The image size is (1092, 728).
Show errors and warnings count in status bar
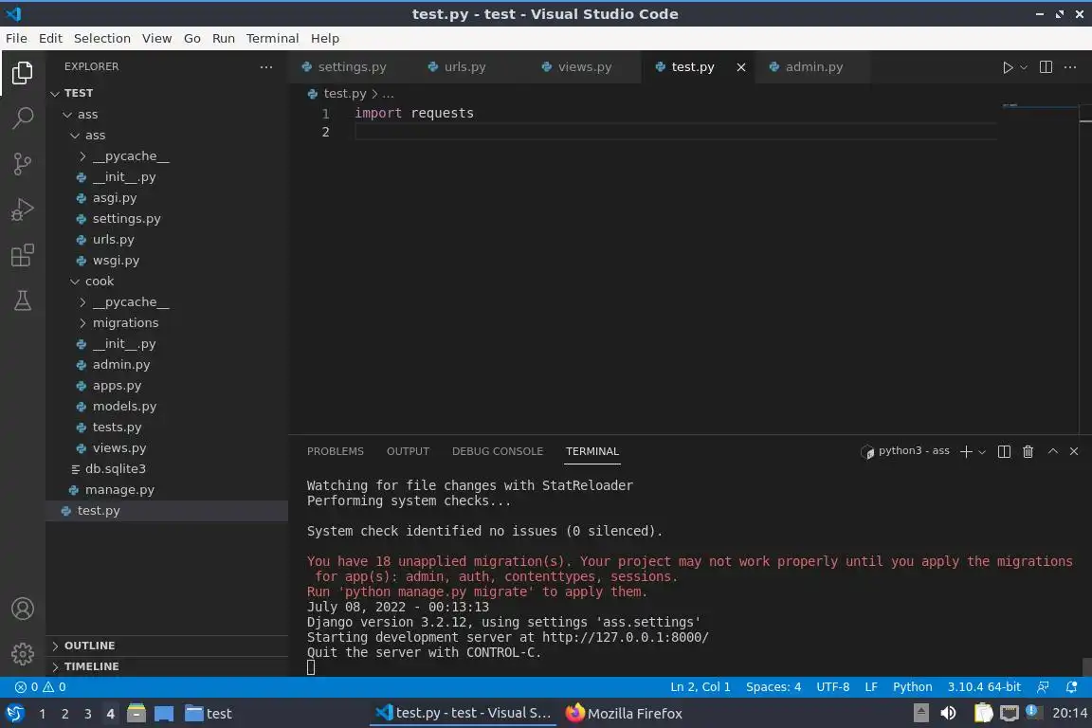pos(41,687)
